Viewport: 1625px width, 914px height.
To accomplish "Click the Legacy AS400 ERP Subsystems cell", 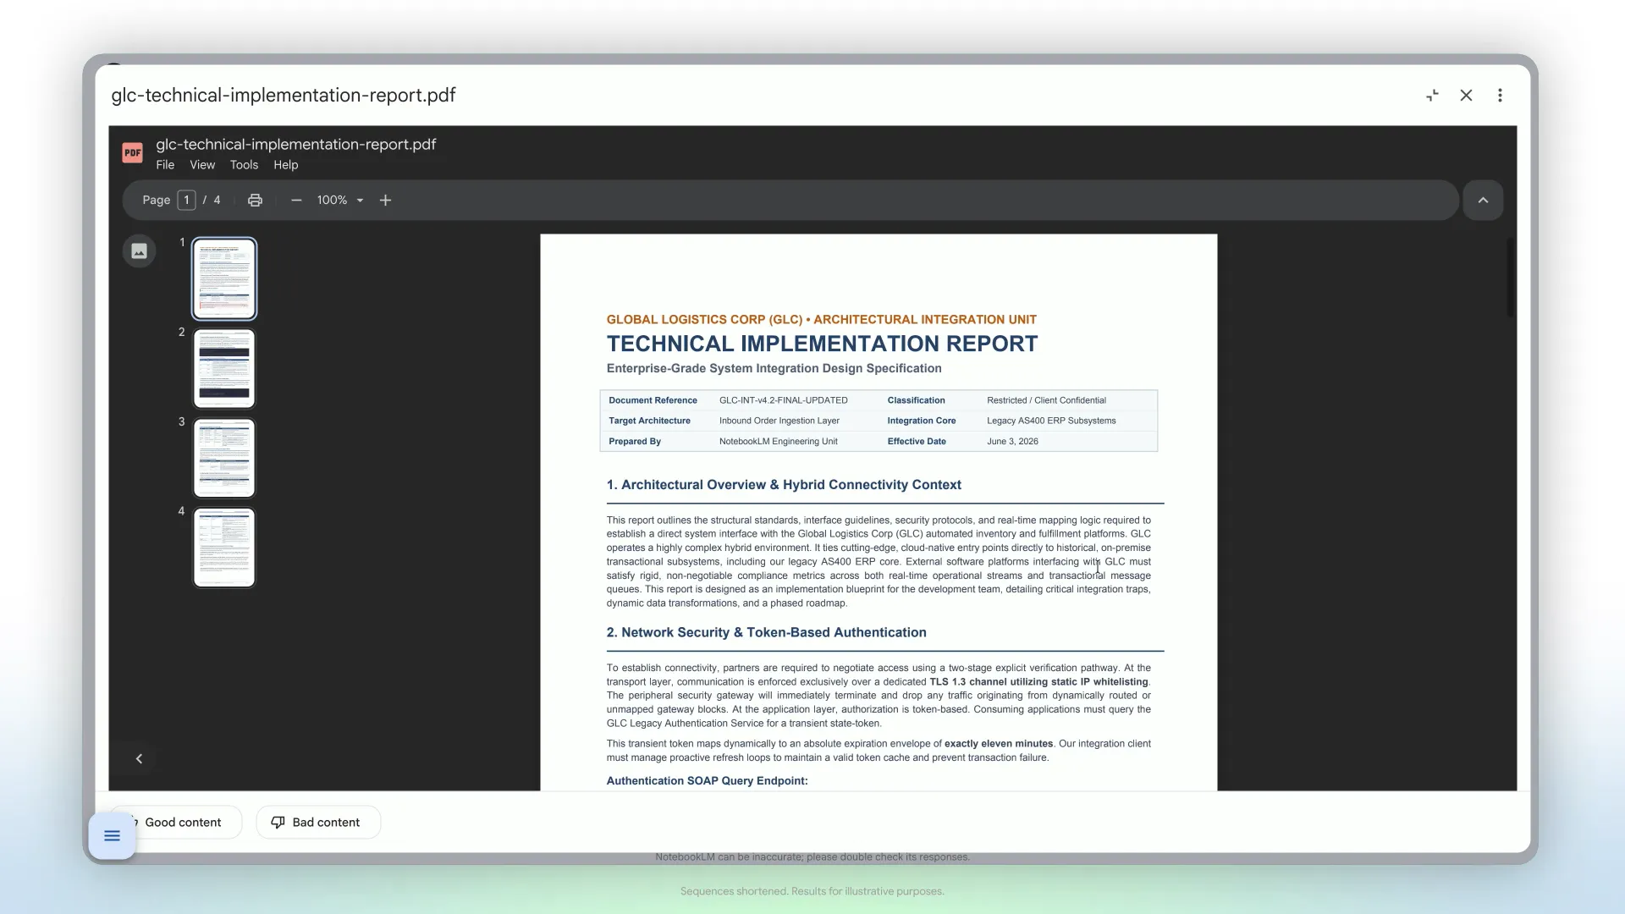I will pos(1051,421).
